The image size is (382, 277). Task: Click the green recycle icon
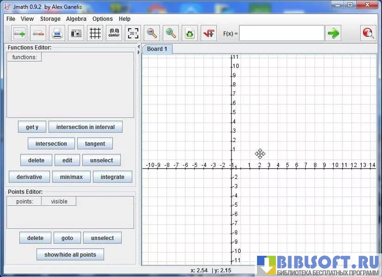tap(190, 34)
